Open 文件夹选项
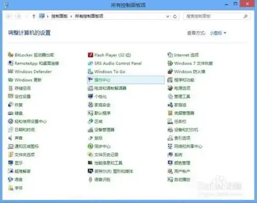 (x=25, y=155)
